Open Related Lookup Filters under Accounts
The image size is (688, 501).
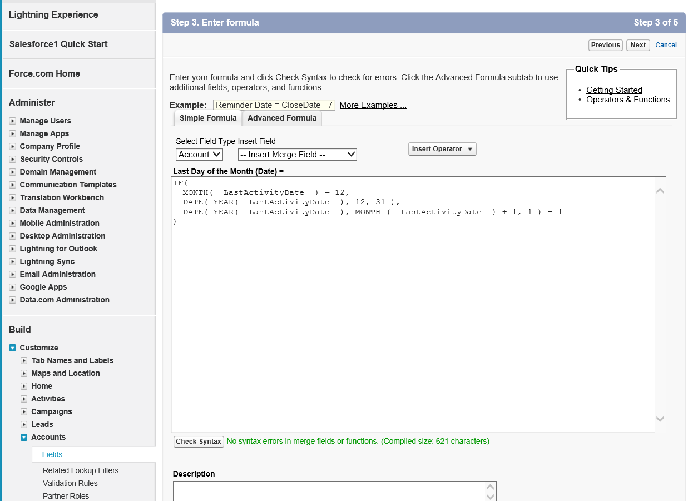[81, 470]
